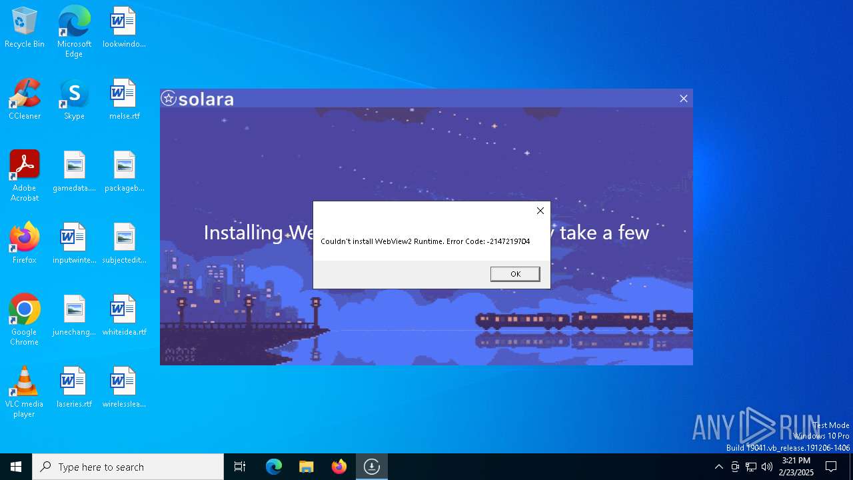
Task: Select the inputwinte... Word document icon
Action: coord(74,244)
